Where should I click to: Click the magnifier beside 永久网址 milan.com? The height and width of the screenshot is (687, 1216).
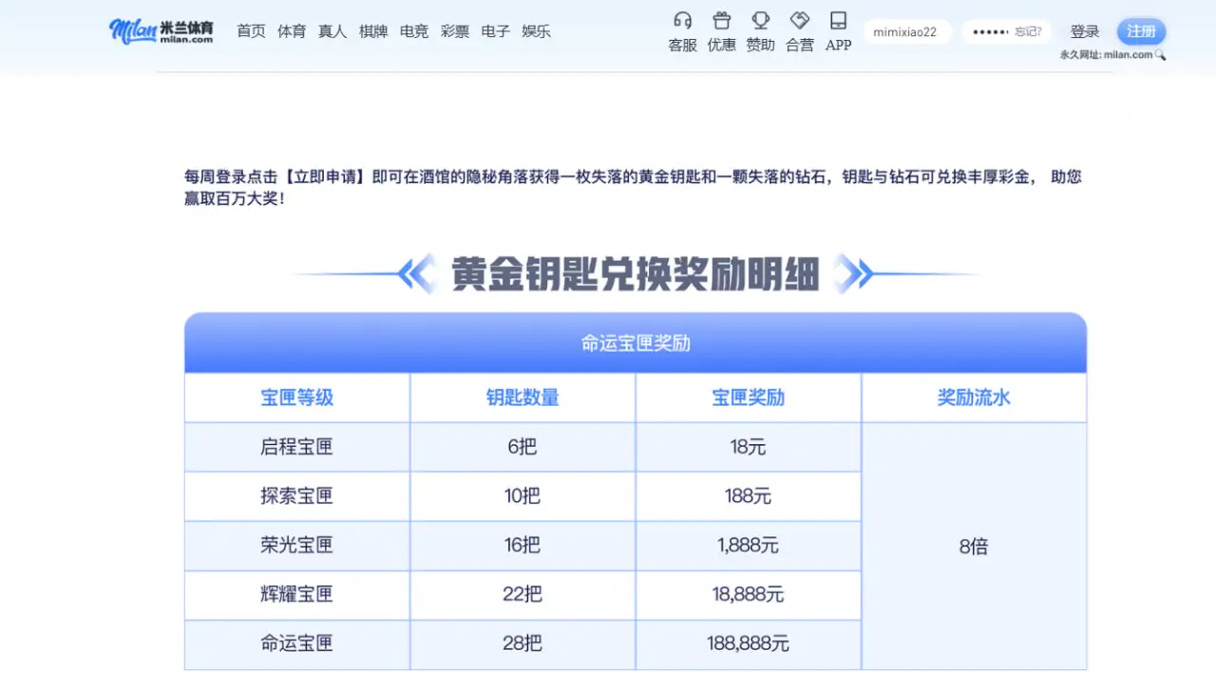point(1159,55)
